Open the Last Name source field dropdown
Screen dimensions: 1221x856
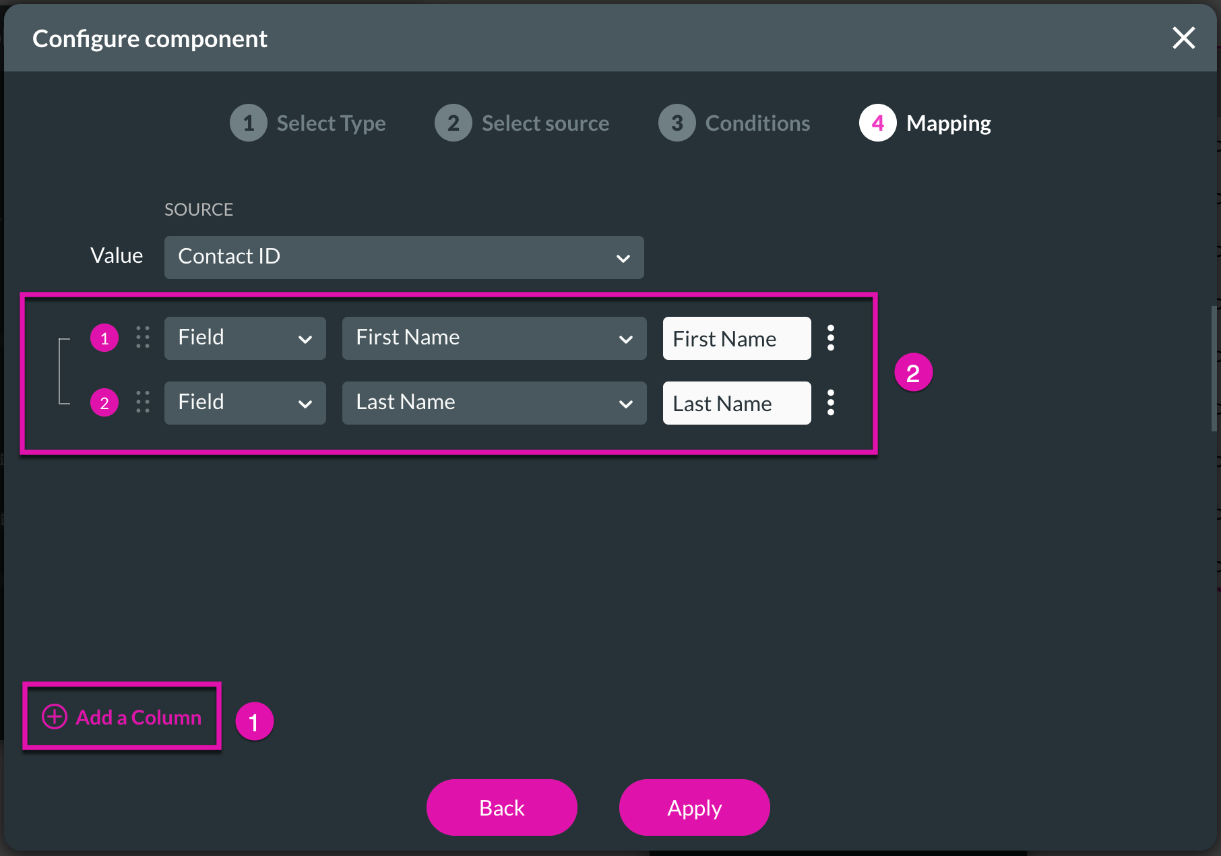(495, 403)
